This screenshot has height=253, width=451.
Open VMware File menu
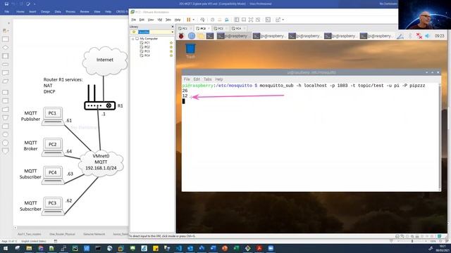(x=133, y=20)
